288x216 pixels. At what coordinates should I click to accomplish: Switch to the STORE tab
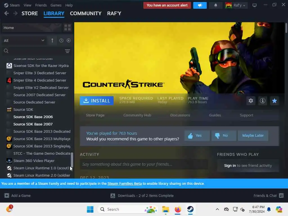30,13
